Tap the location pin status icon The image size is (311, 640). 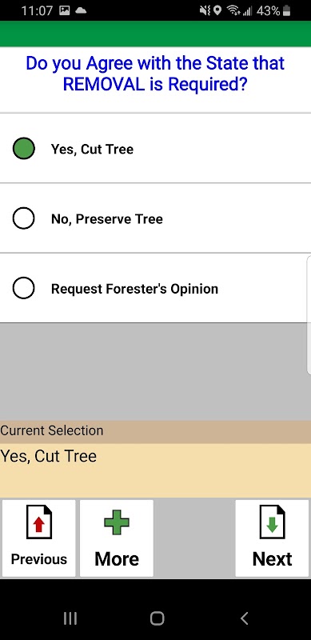click(217, 10)
